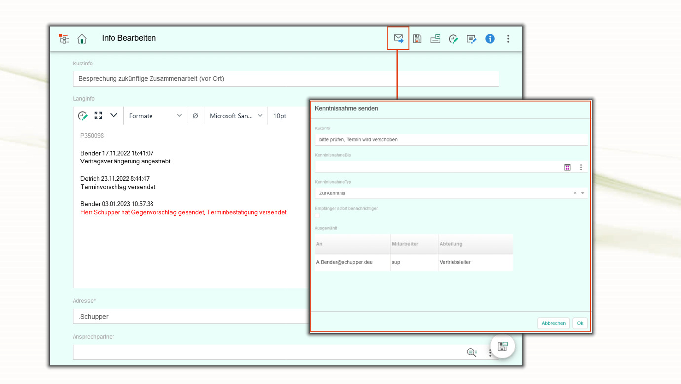The image size is (681, 384).
Task: Open the Formate dropdown
Action: [155, 116]
